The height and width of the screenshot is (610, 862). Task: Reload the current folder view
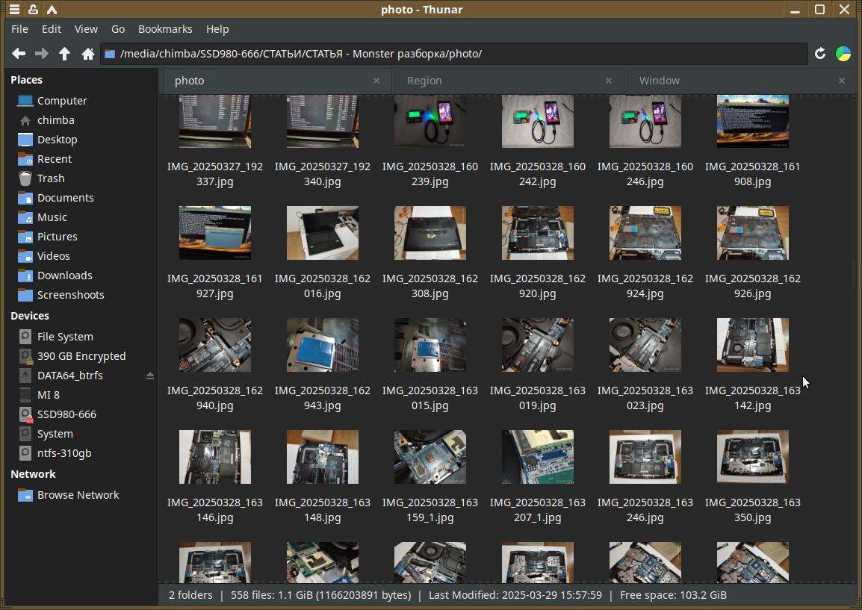(819, 54)
